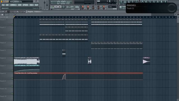Open the FILE menu
Screen dimensions: 179x101
coord(3,5)
